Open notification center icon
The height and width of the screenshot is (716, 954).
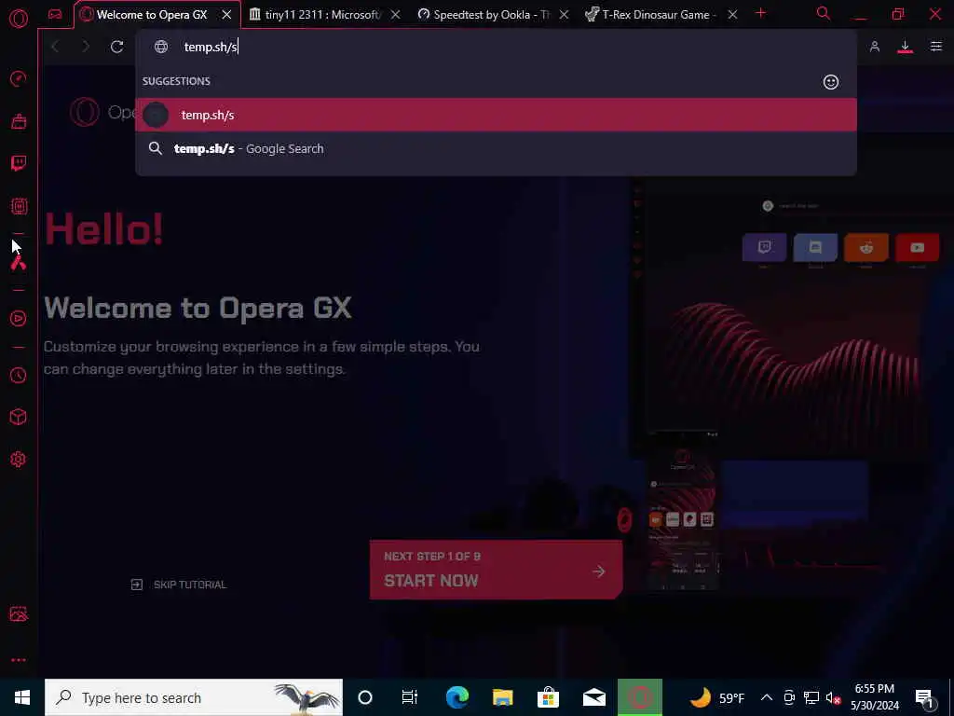click(x=924, y=699)
